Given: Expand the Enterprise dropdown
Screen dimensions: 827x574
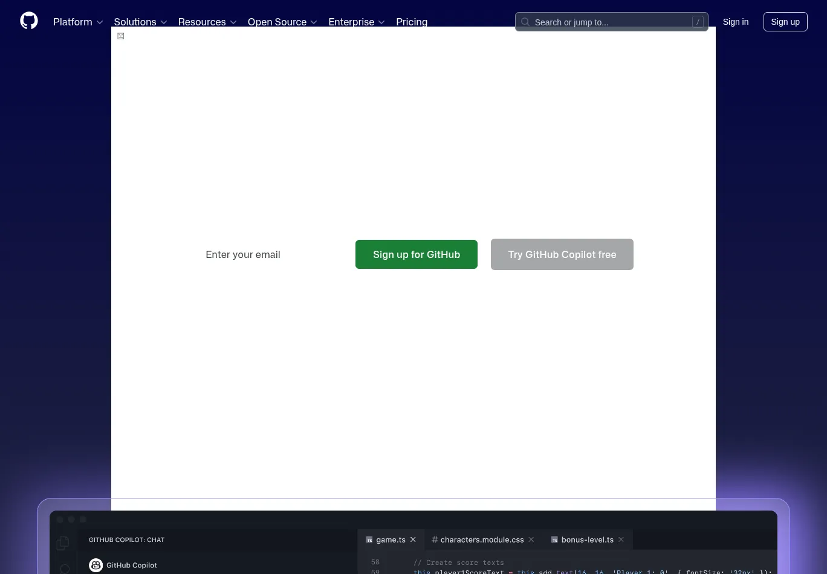Looking at the screenshot, I should click(356, 22).
